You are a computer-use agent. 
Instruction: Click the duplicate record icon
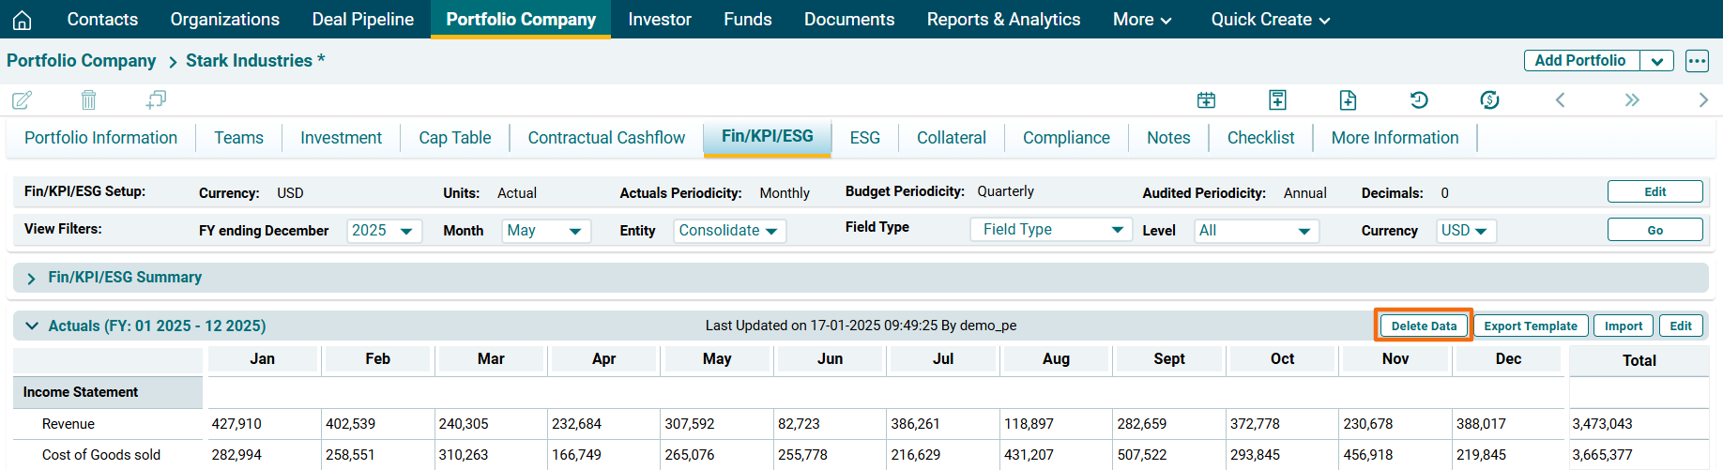click(x=156, y=99)
